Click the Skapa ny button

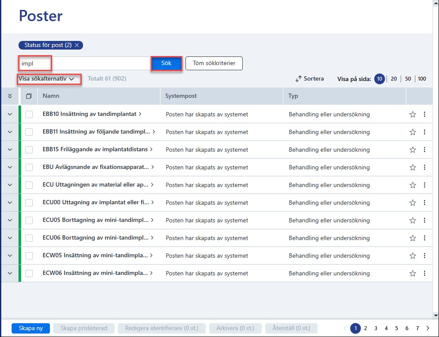click(31, 328)
